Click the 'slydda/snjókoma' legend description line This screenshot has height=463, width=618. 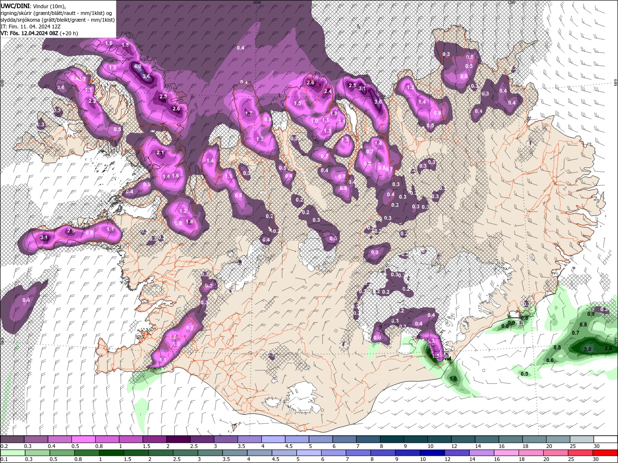(x=57, y=20)
